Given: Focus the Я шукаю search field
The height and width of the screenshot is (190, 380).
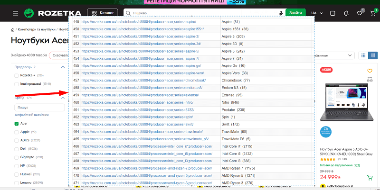Looking at the screenshot, I should point(204,13).
